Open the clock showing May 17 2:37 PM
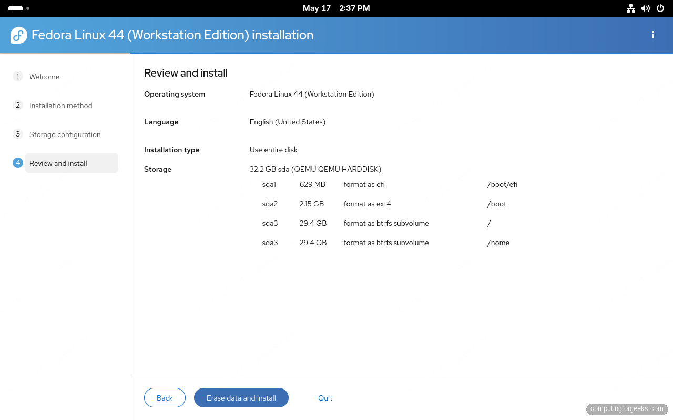Image resolution: width=673 pixels, height=420 pixels. 336,8
